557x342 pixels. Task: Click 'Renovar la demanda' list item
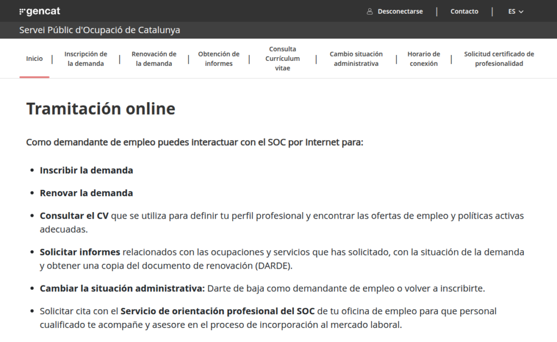pyautogui.click(x=86, y=193)
